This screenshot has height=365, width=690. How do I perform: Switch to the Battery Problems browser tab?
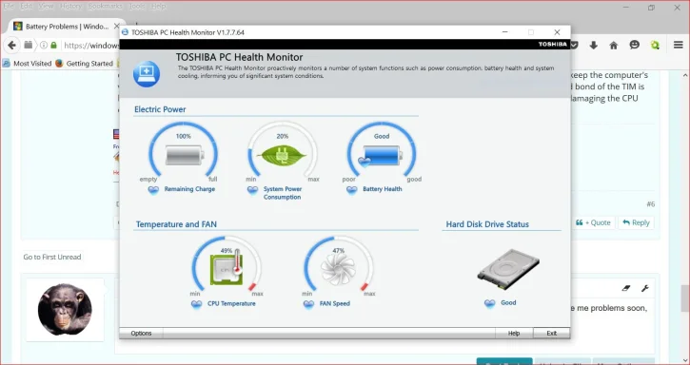pos(67,27)
